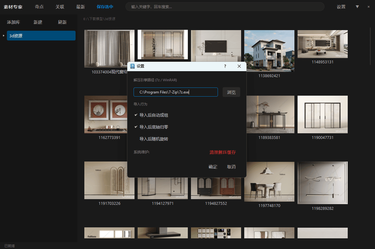Image resolution: width=375 pixels, height=249 pixels.
Task: Cancel the dialog with 取消
Action: point(231,167)
